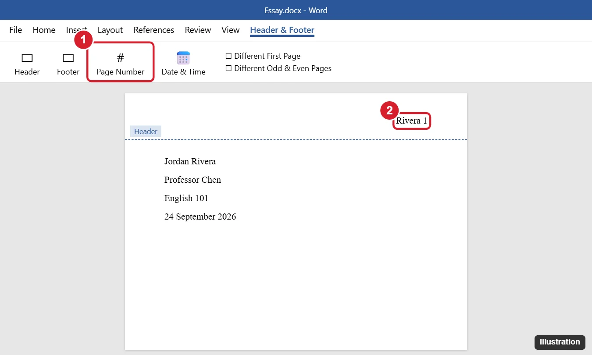Switch to the Review tab
The width and height of the screenshot is (592, 355).
coord(198,30)
